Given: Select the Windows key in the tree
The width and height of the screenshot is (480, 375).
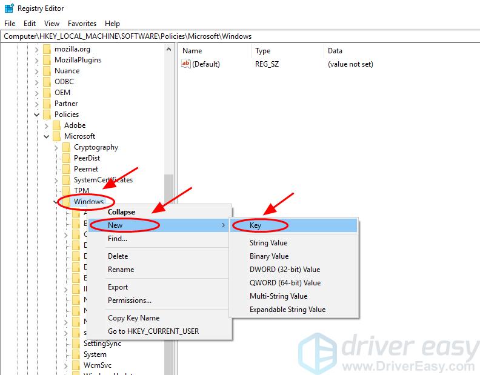Looking at the screenshot, I should 89,201.
